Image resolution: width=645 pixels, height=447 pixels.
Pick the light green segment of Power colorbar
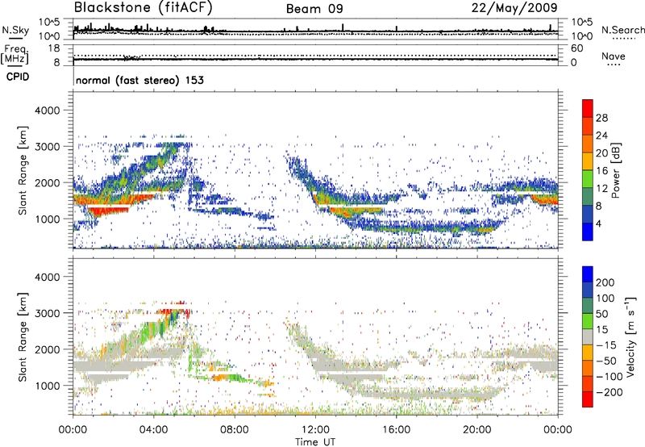click(588, 178)
